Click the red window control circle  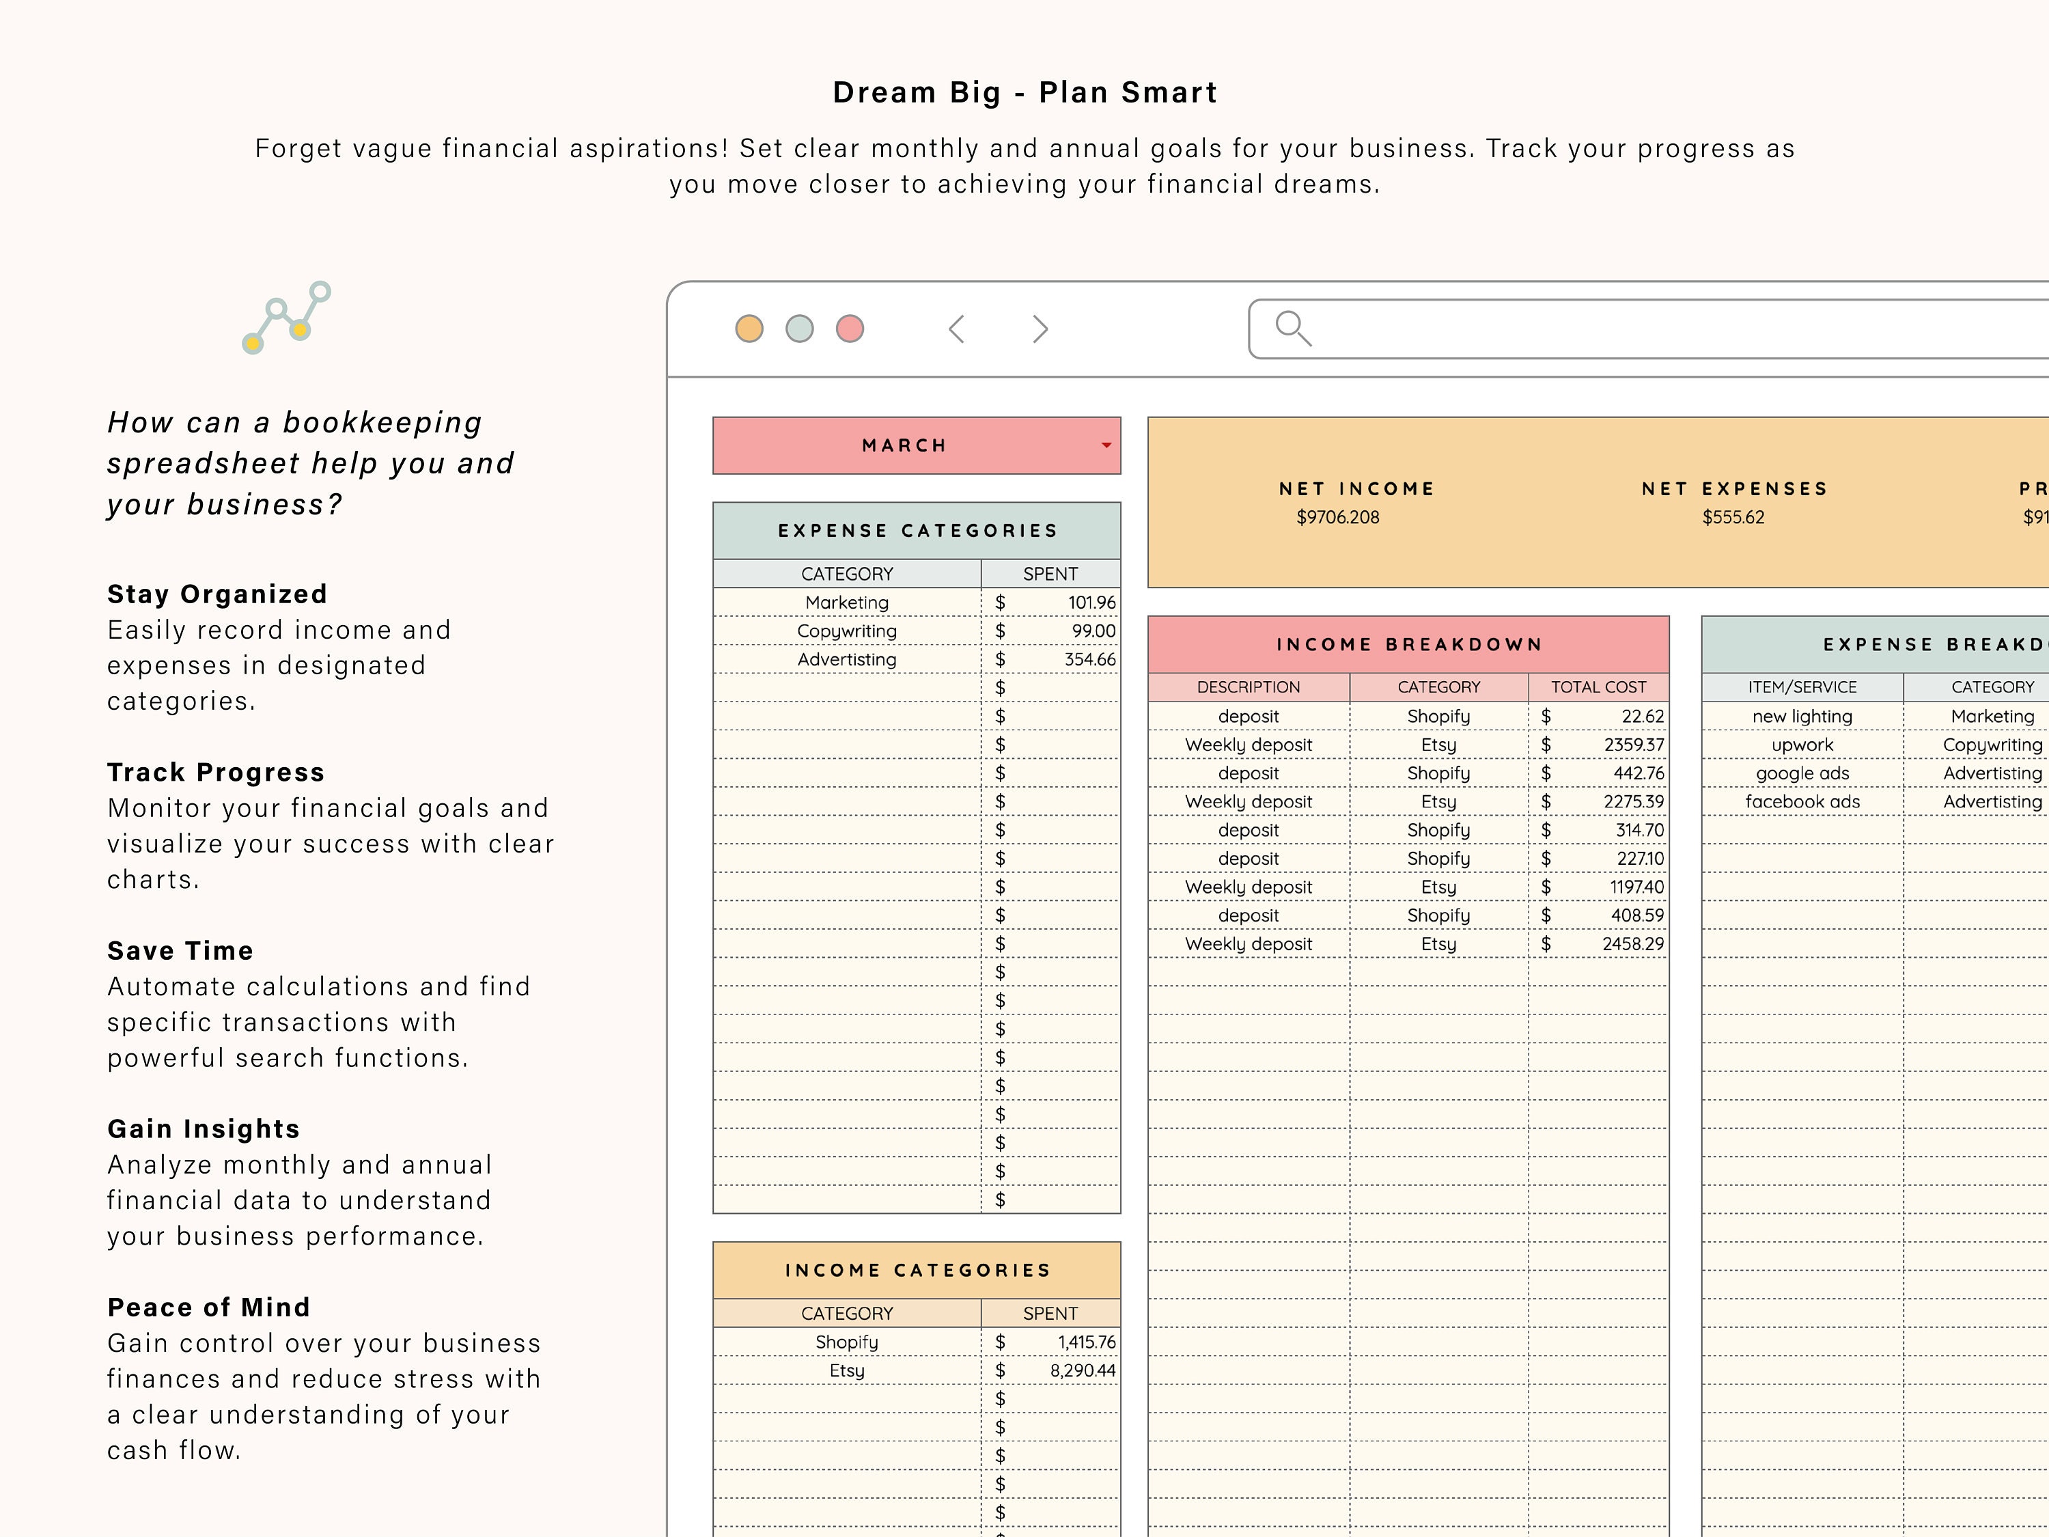(x=850, y=327)
